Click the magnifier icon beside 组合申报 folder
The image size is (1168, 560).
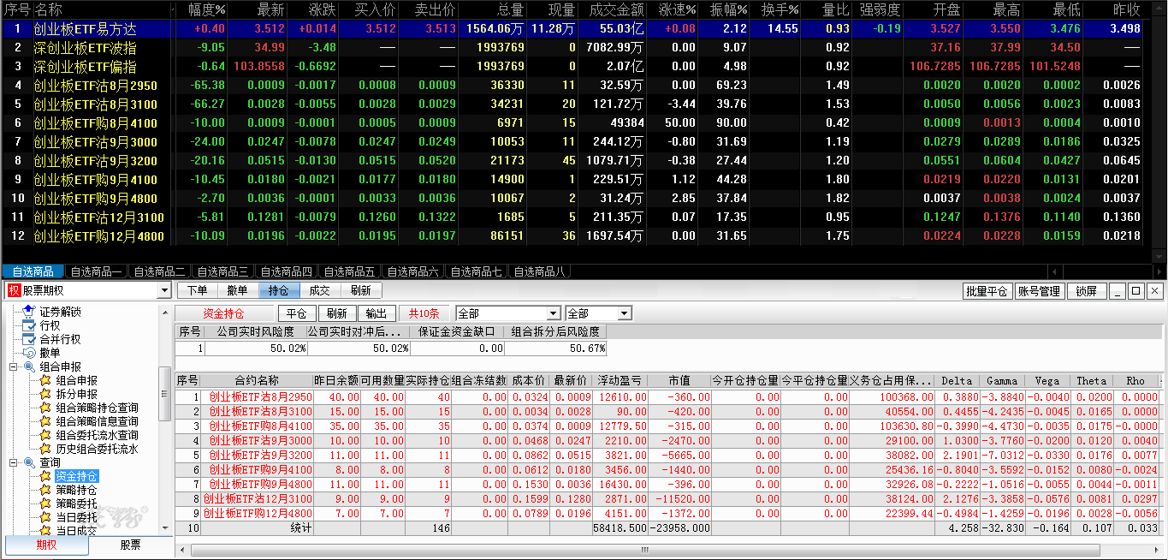28,366
